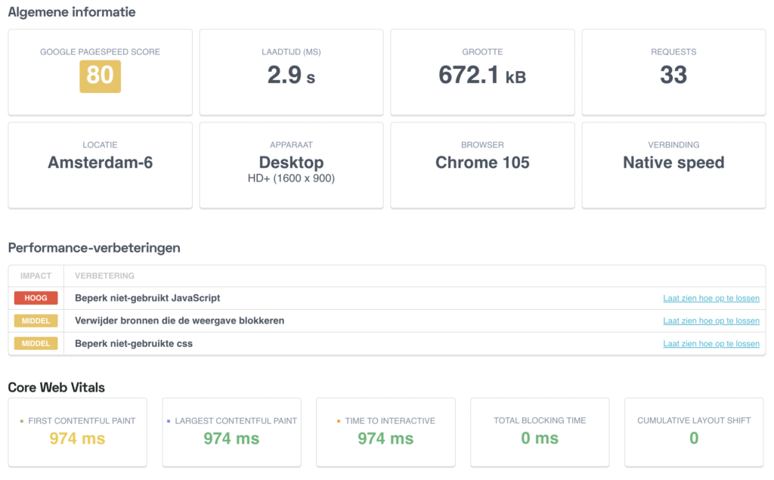Click the Verbinding Native speed card
This screenshot has width=774, height=480.
673,166
